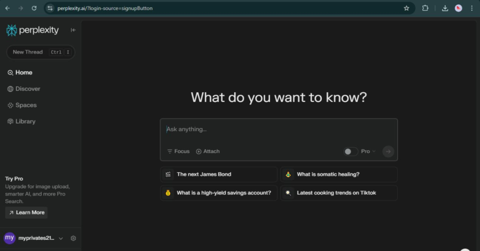This screenshot has height=251, width=480.
Task: Open the Home page
Action: coord(20,73)
